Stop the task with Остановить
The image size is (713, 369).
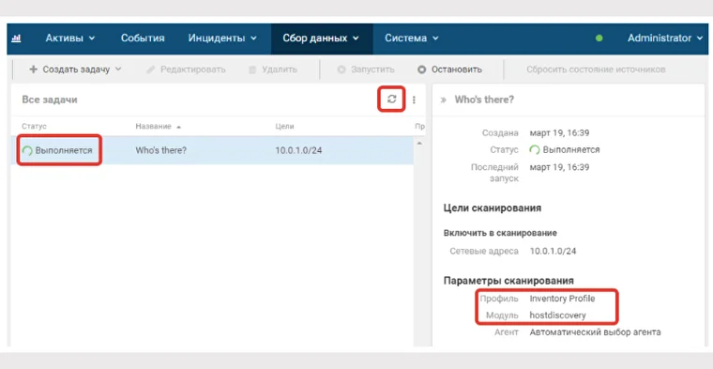449,69
